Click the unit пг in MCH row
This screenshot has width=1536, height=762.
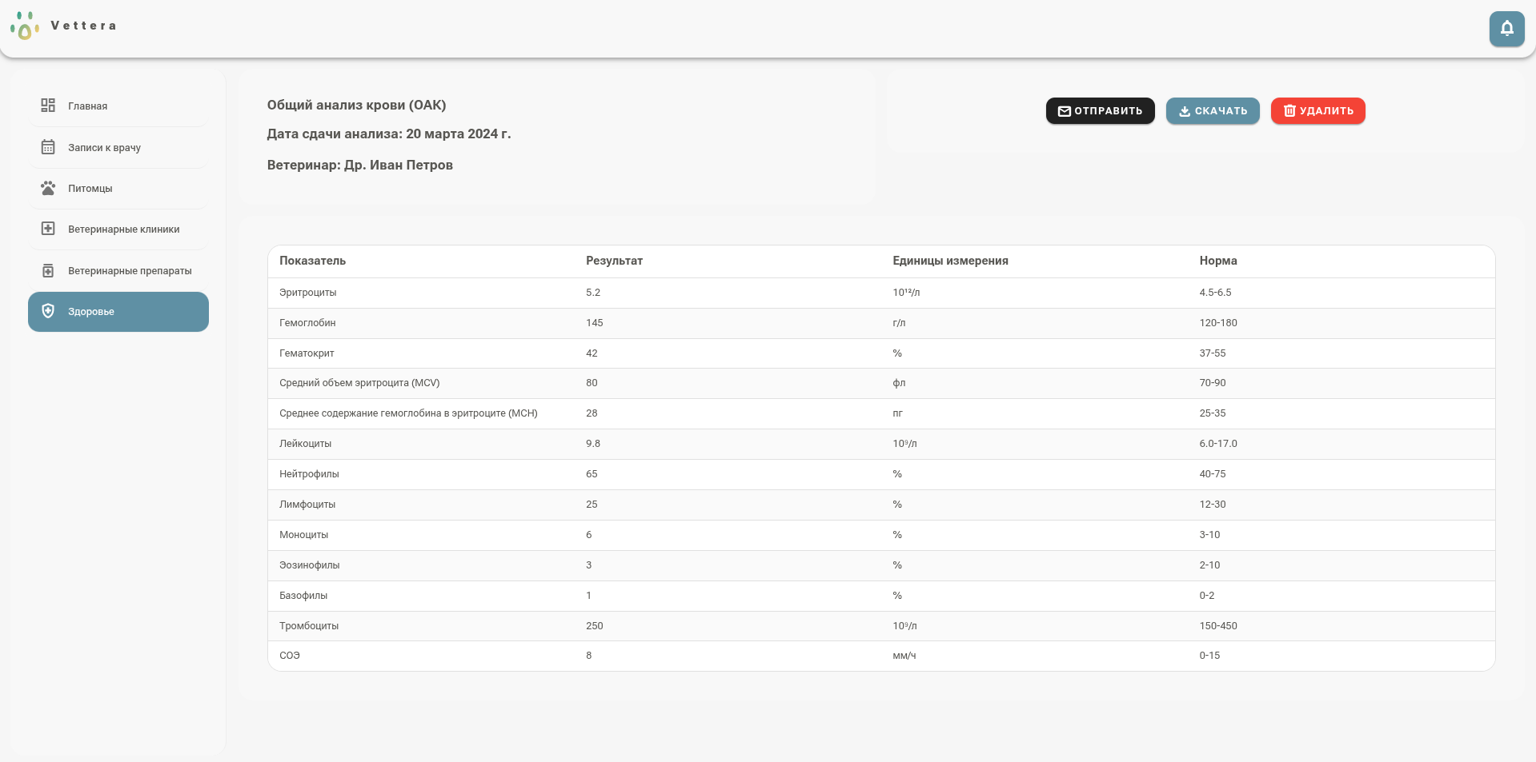click(x=897, y=413)
